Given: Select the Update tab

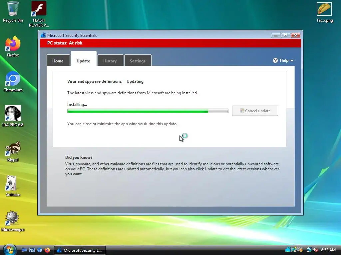Looking at the screenshot, I should coord(83,59).
